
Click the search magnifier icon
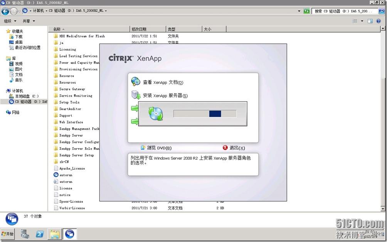381,11
